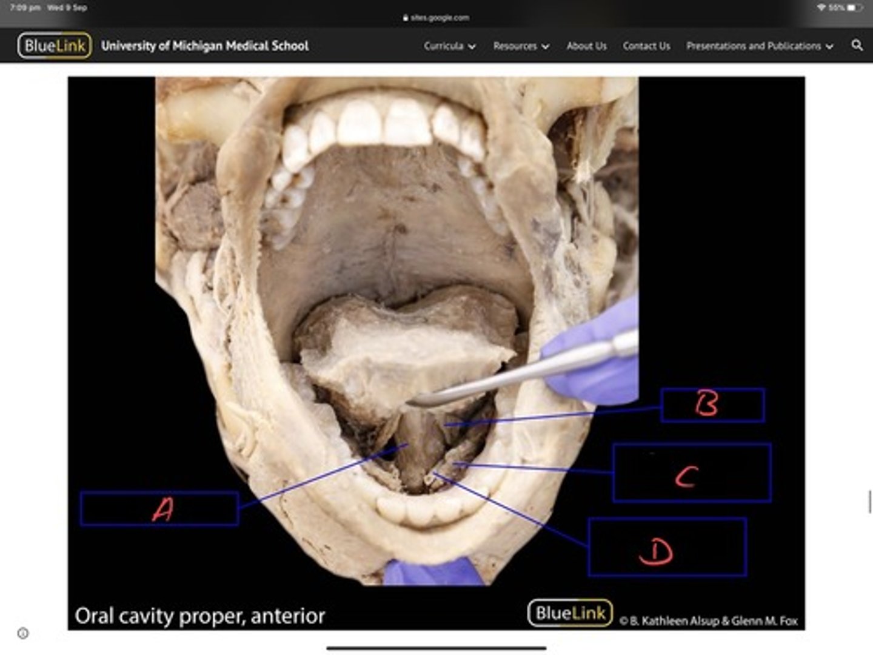Check the battery status indicator
The width and height of the screenshot is (873, 655).
point(846,7)
